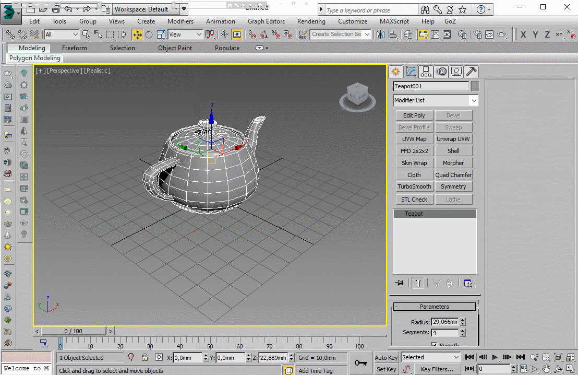Open the Modifiers menu

(x=180, y=21)
